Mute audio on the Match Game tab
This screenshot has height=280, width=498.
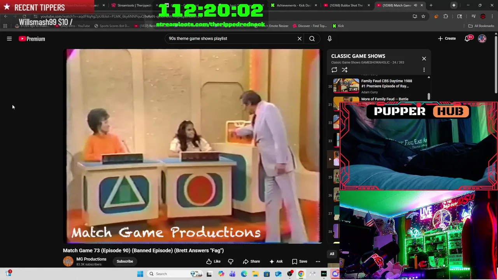415,5
